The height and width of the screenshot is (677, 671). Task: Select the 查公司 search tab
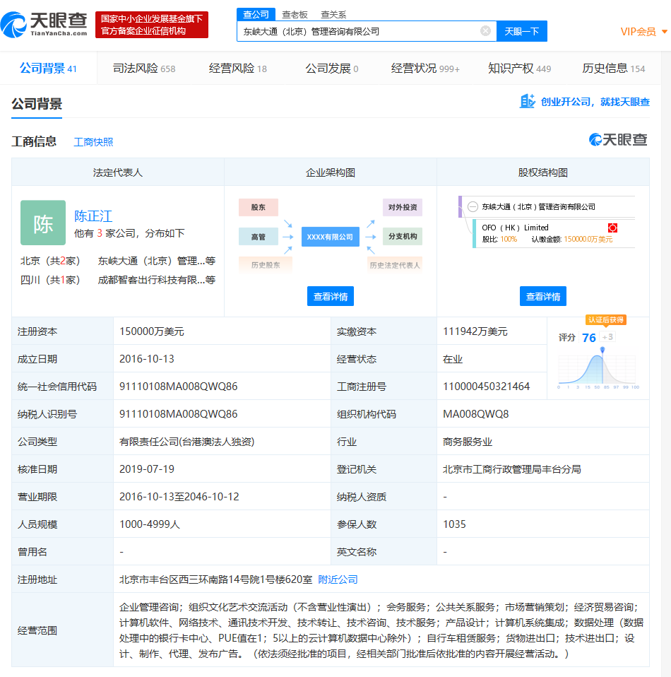[256, 14]
